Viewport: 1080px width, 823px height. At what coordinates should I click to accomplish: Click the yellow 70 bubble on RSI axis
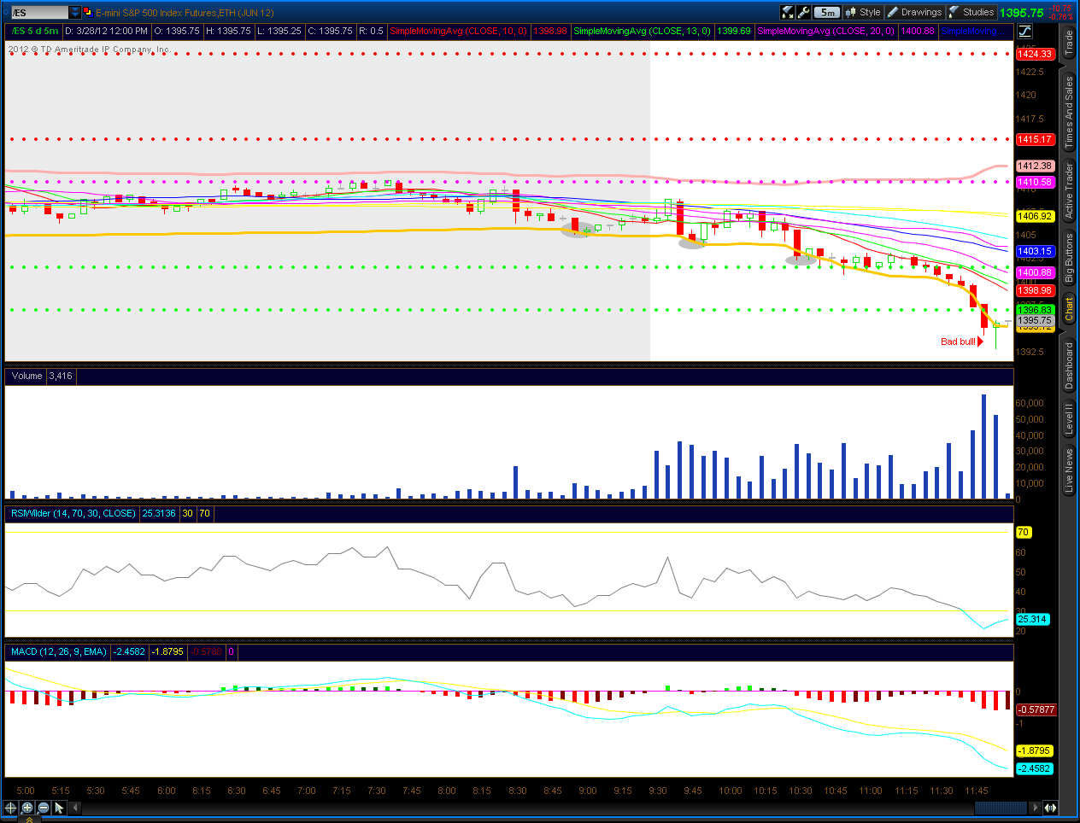(x=1023, y=532)
